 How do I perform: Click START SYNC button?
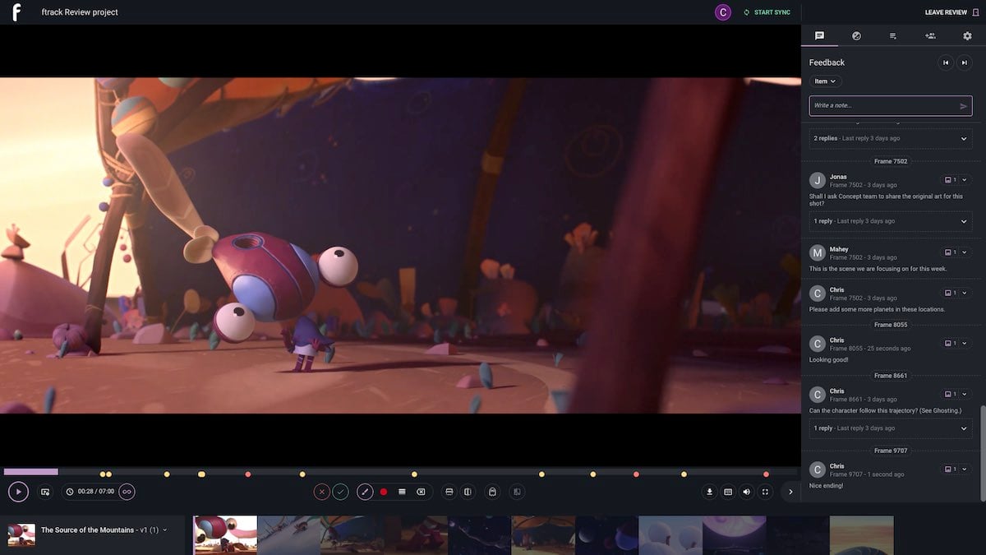767,12
